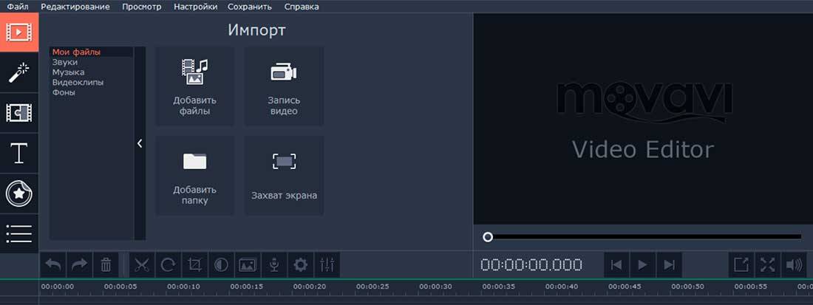Select the crop tool icon

(x=195, y=264)
